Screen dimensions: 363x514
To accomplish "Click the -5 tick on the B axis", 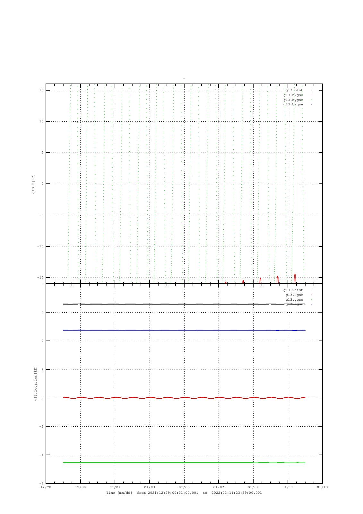I will coord(42,215).
